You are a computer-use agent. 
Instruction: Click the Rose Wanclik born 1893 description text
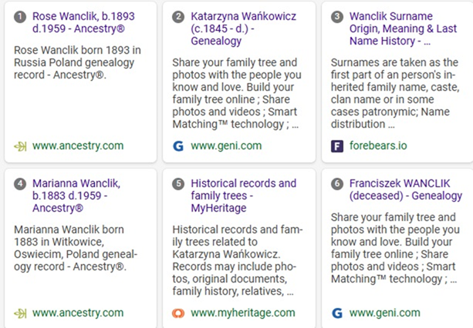[x=77, y=62]
